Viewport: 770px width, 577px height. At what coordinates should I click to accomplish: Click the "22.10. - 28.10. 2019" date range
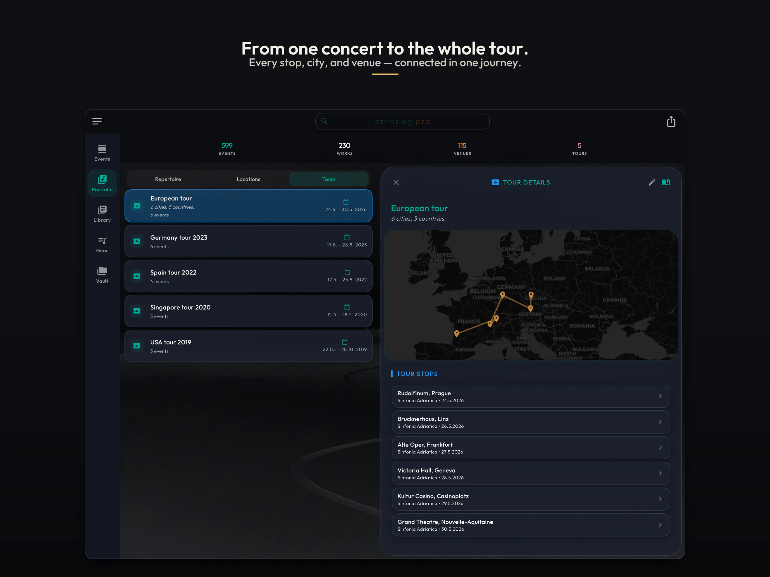(345, 349)
